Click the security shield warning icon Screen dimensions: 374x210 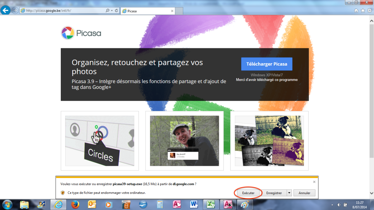(63, 193)
